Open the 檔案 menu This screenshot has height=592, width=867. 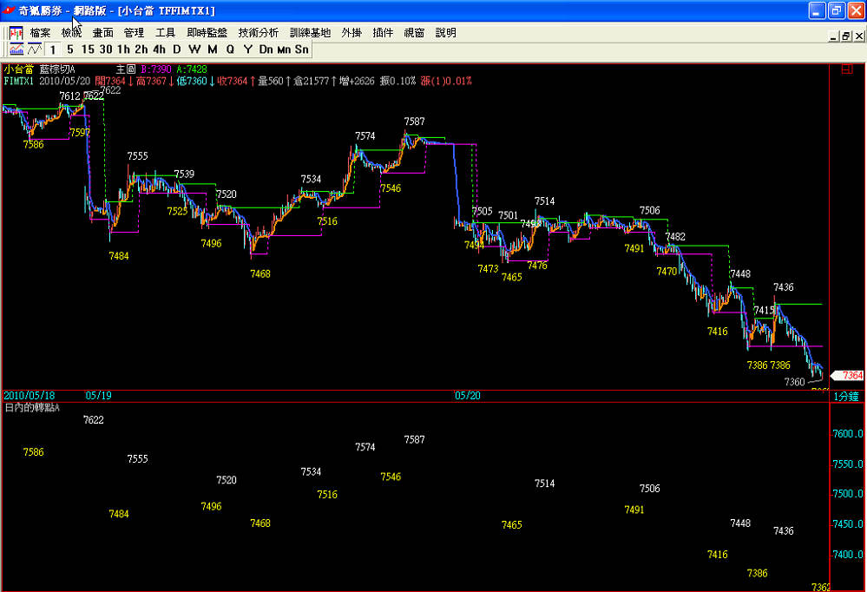pos(40,33)
